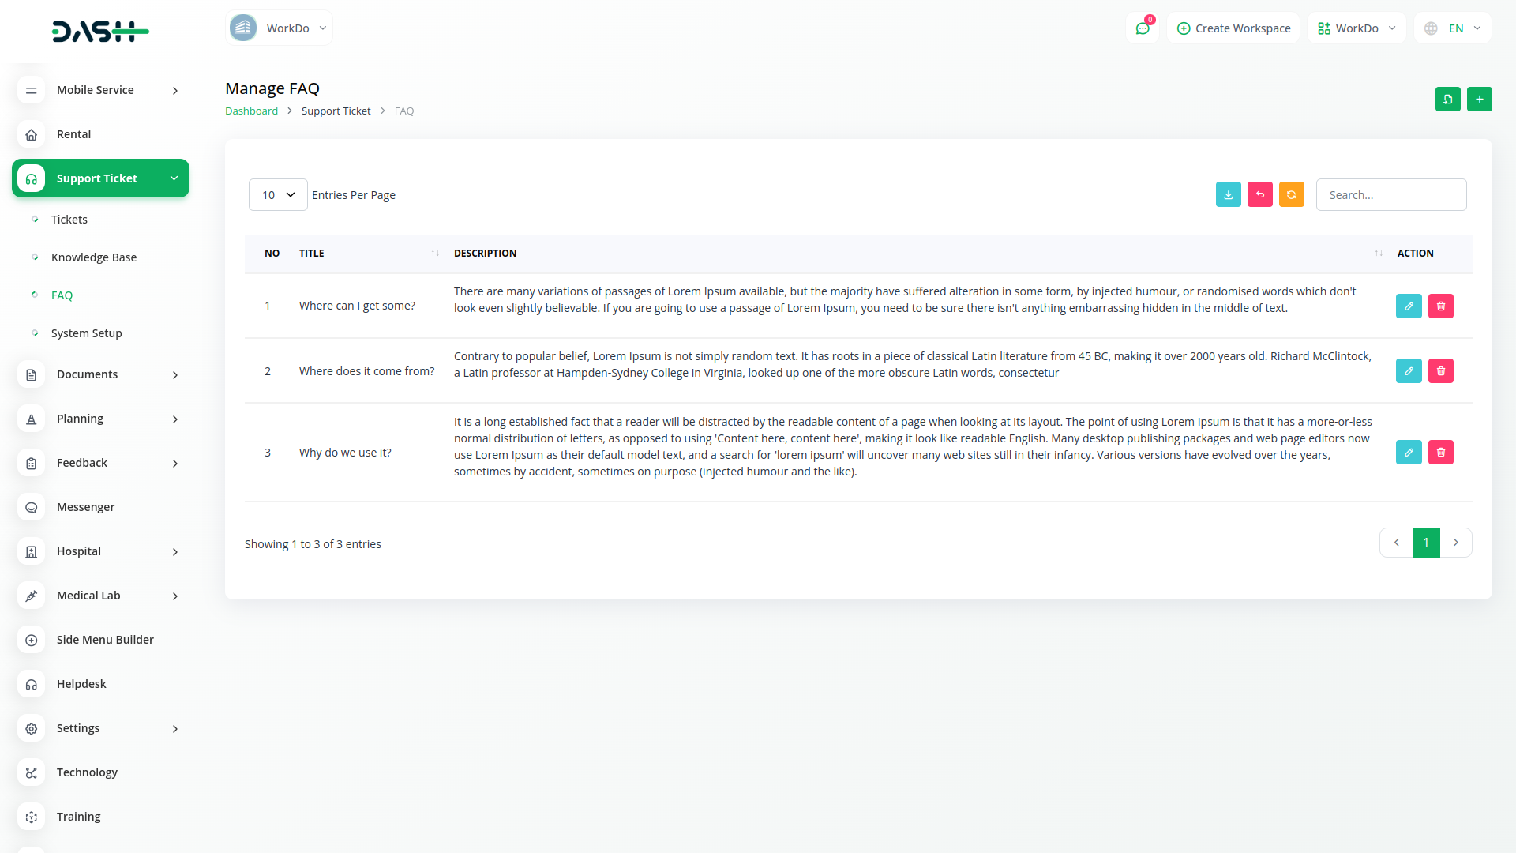The width and height of the screenshot is (1516, 853).
Task: Click the green add FAQ plus button
Action: 1479,100
